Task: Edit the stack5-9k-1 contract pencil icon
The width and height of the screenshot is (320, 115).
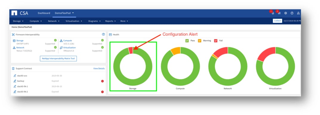Action: point(15,86)
